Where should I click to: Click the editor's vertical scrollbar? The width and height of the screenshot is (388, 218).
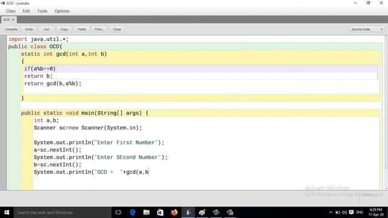coord(386,113)
